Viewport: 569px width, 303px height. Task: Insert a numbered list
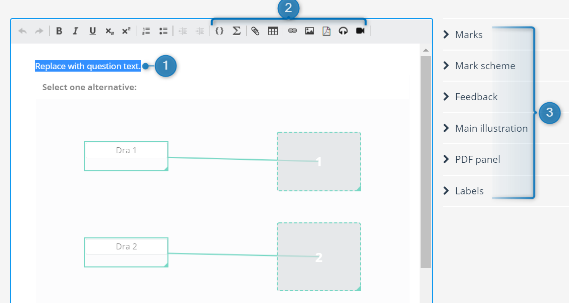146,31
